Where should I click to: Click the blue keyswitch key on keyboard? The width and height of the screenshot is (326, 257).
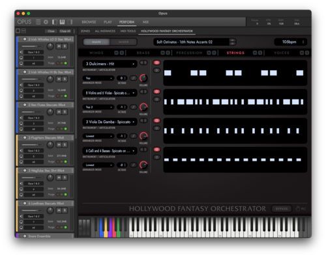pyautogui.click(x=102, y=228)
